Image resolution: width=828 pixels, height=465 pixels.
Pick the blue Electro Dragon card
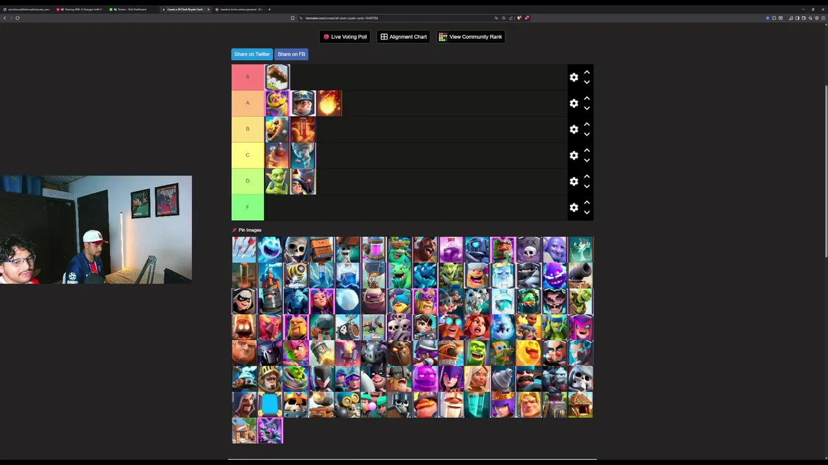426,275
